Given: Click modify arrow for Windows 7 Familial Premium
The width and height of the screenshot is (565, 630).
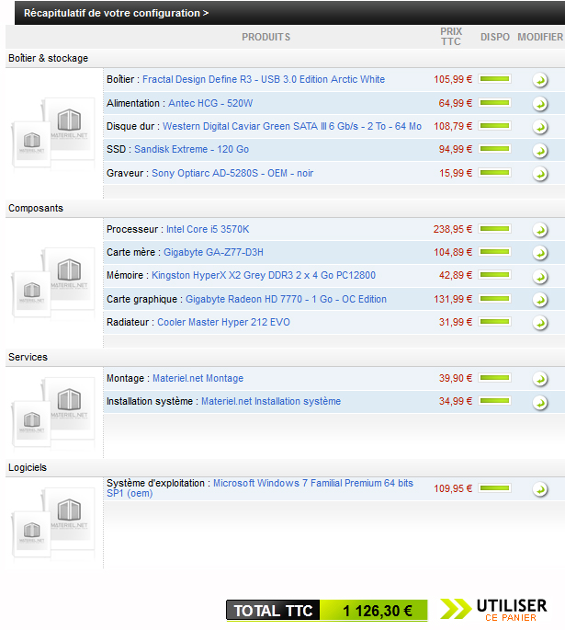Looking at the screenshot, I should click(x=540, y=489).
